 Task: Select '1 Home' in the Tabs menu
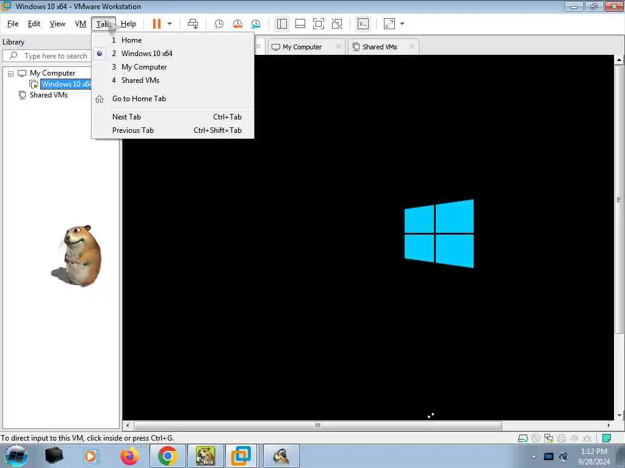tap(173, 40)
